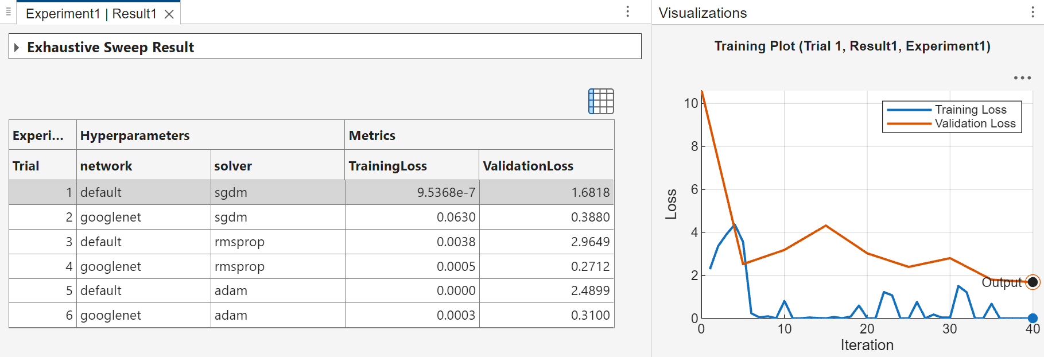Click the Iteration x-axis label
The image size is (1044, 357).
point(867,345)
